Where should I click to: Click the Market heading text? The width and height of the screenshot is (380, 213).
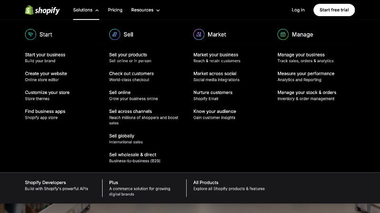point(217,34)
